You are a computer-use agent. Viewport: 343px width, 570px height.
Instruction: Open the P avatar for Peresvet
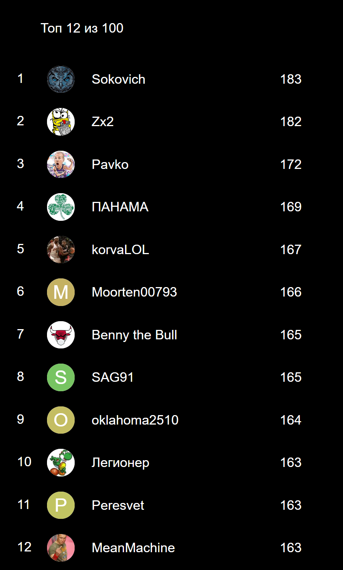[61, 505]
